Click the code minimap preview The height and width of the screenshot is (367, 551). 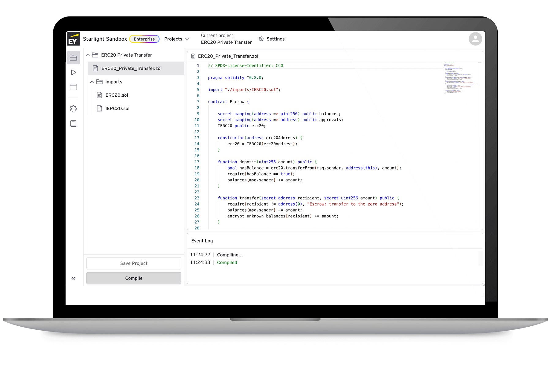[x=460, y=78]
